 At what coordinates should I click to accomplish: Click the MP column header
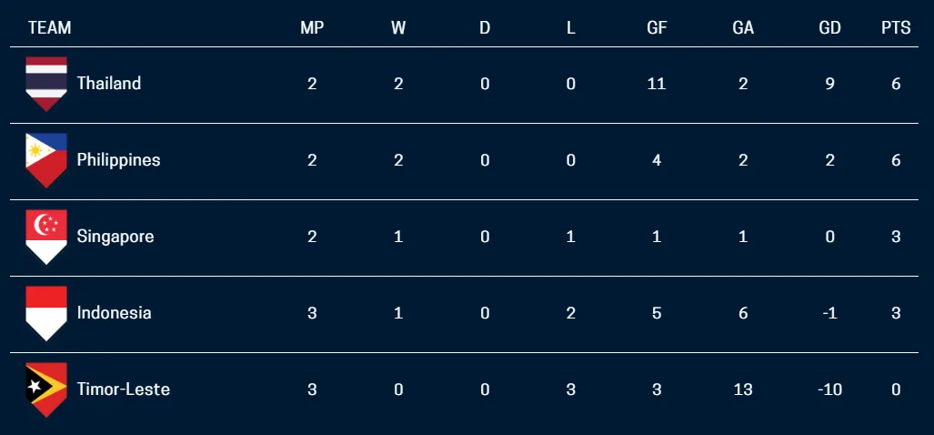pyautogui.click(x=312, y=28)
